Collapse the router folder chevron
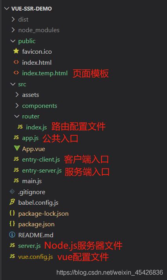This screenshot has height=280, width=167. tap(17, 116)
